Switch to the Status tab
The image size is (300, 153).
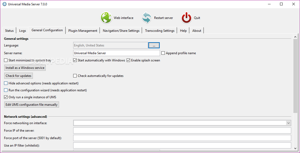(x=9, y=31)
